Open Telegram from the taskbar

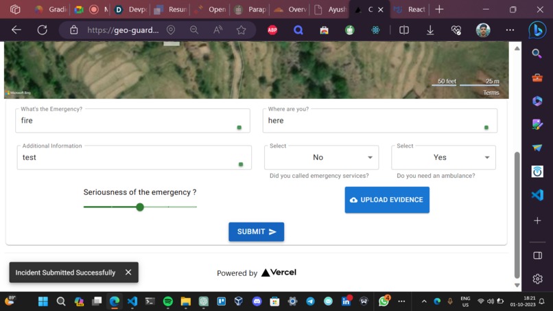[310, 301]
